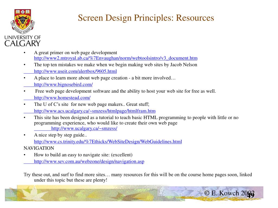Click the UNIVERSITY OF CALGARY wordmark text

(23, 41)
